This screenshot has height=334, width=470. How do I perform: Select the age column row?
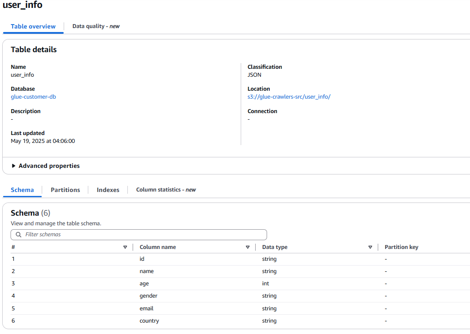pyautogui.click(x=144, y=284)
